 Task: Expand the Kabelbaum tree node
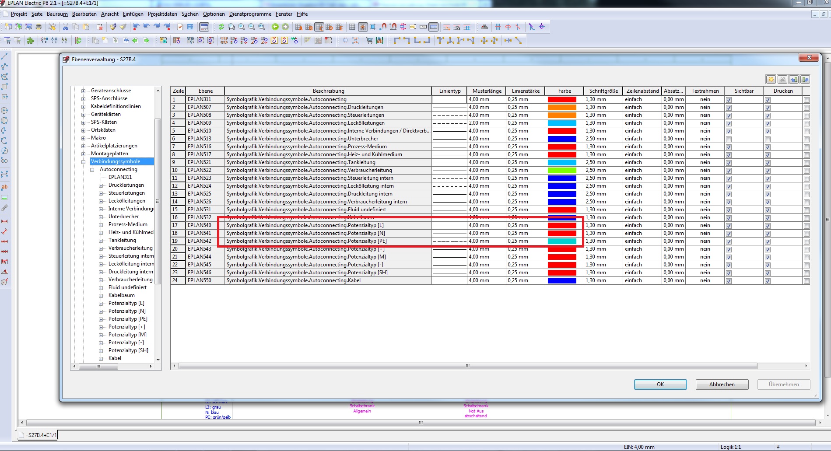[101, 296]
